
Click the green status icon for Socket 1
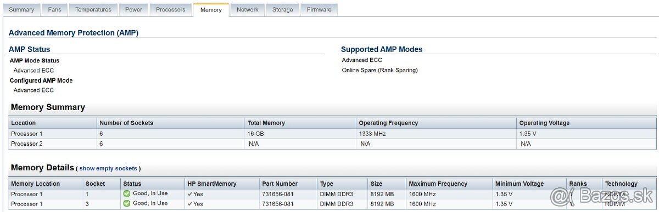127,194
